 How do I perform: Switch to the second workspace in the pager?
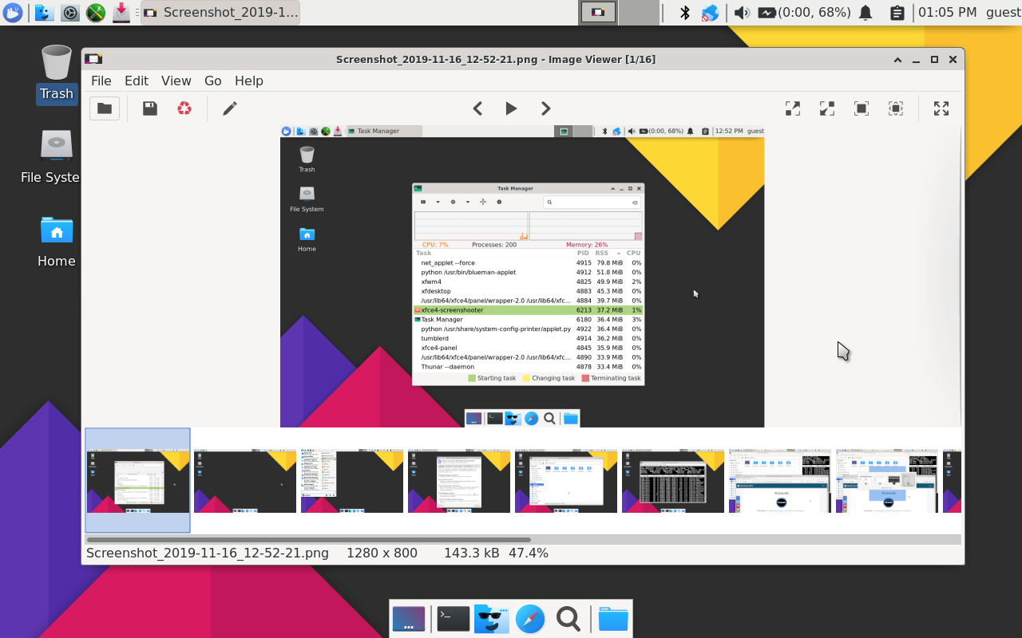point(639,12)
